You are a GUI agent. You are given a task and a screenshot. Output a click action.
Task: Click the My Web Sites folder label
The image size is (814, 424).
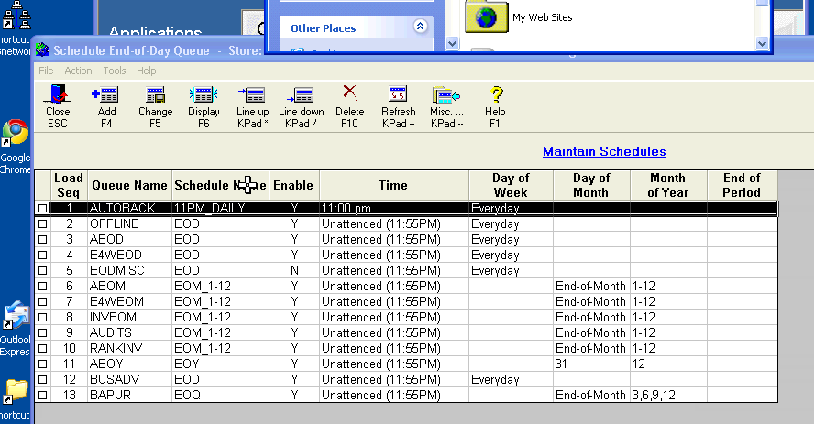tap(542, 17)
